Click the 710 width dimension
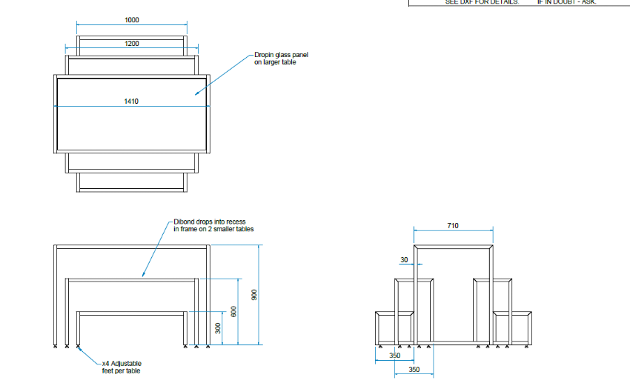The height and width of the screenshot is (386, 630). click(453, 226)
